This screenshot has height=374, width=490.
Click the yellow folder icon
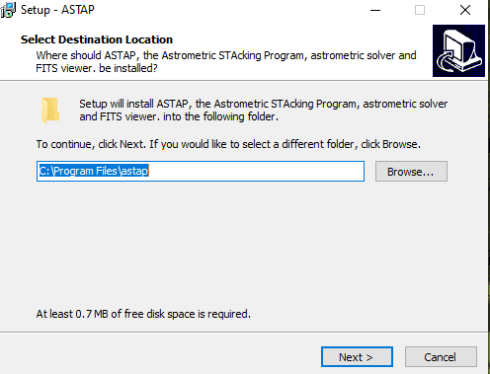point(50,111)
